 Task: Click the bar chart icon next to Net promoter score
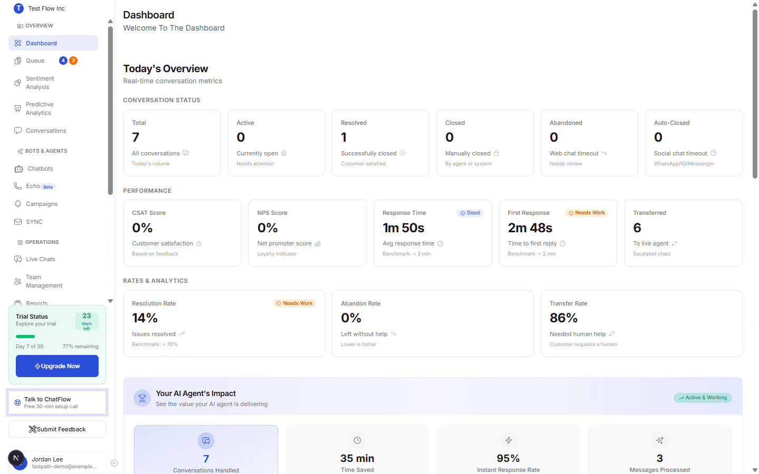[x=318, y=243]
